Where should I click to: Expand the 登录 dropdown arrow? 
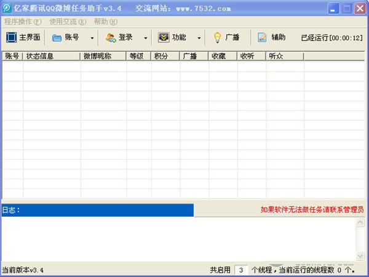146,38
